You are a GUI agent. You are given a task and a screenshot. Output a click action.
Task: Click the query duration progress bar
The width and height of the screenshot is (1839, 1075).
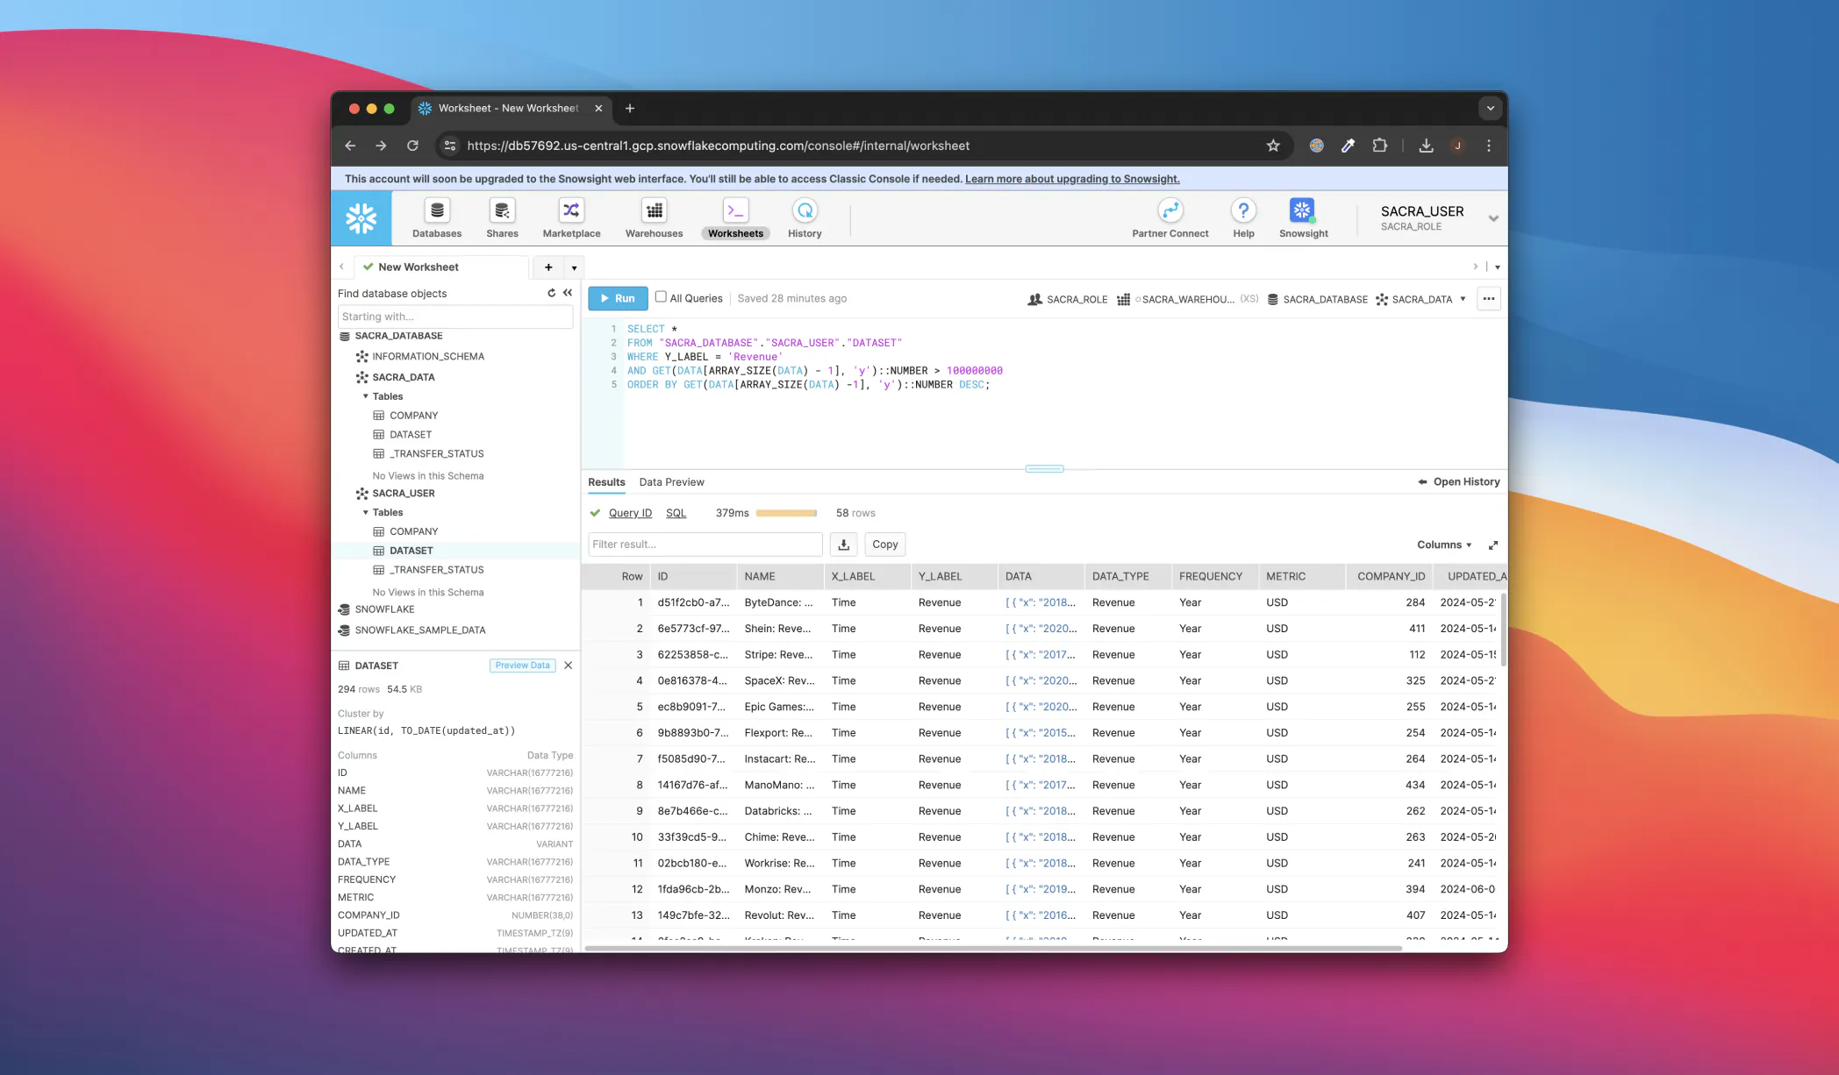785,512
